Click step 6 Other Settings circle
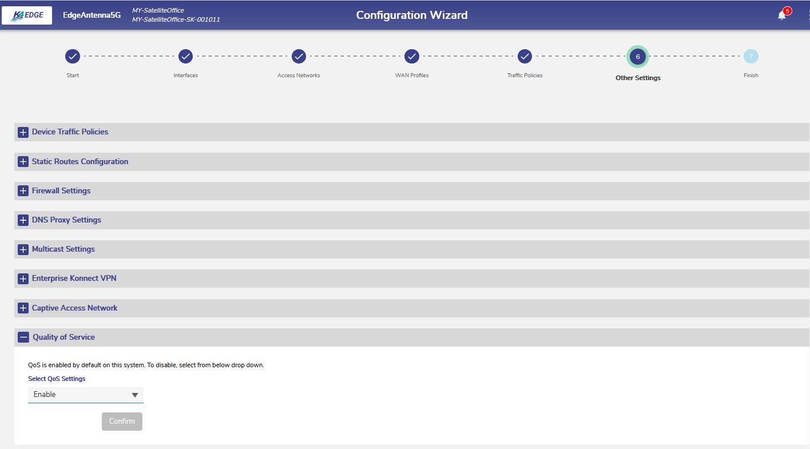This screenshot has width=810, height=449. coord(638,57)
